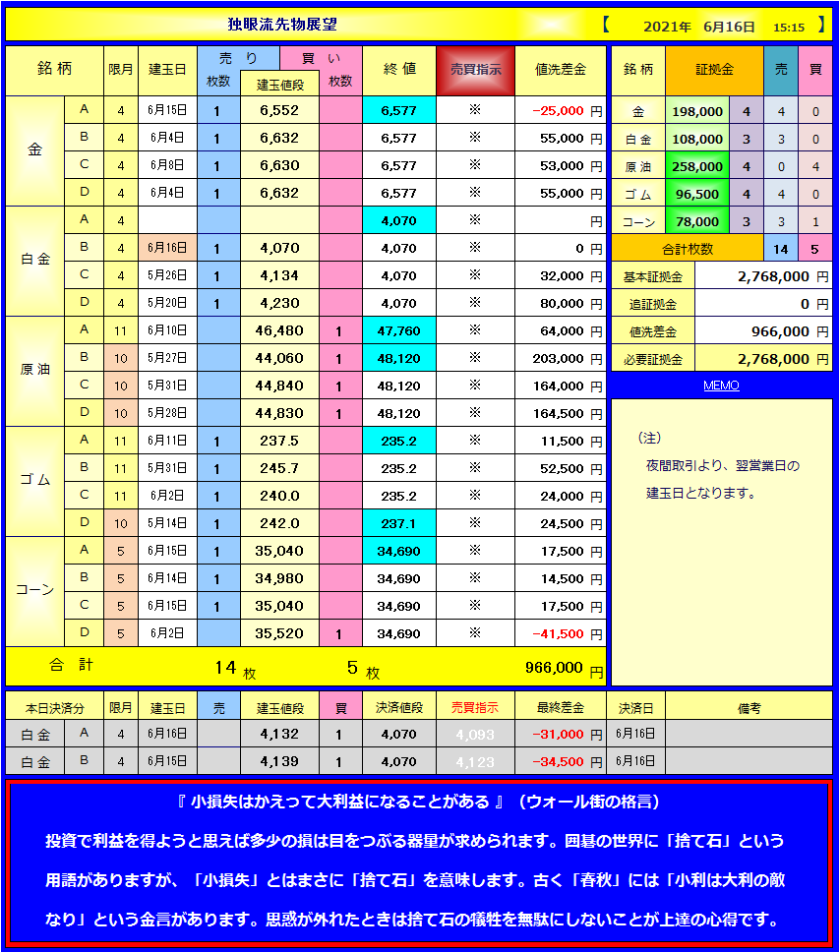Select 金 row A loss value -25,000
The image size is (839, 952).
558,111
